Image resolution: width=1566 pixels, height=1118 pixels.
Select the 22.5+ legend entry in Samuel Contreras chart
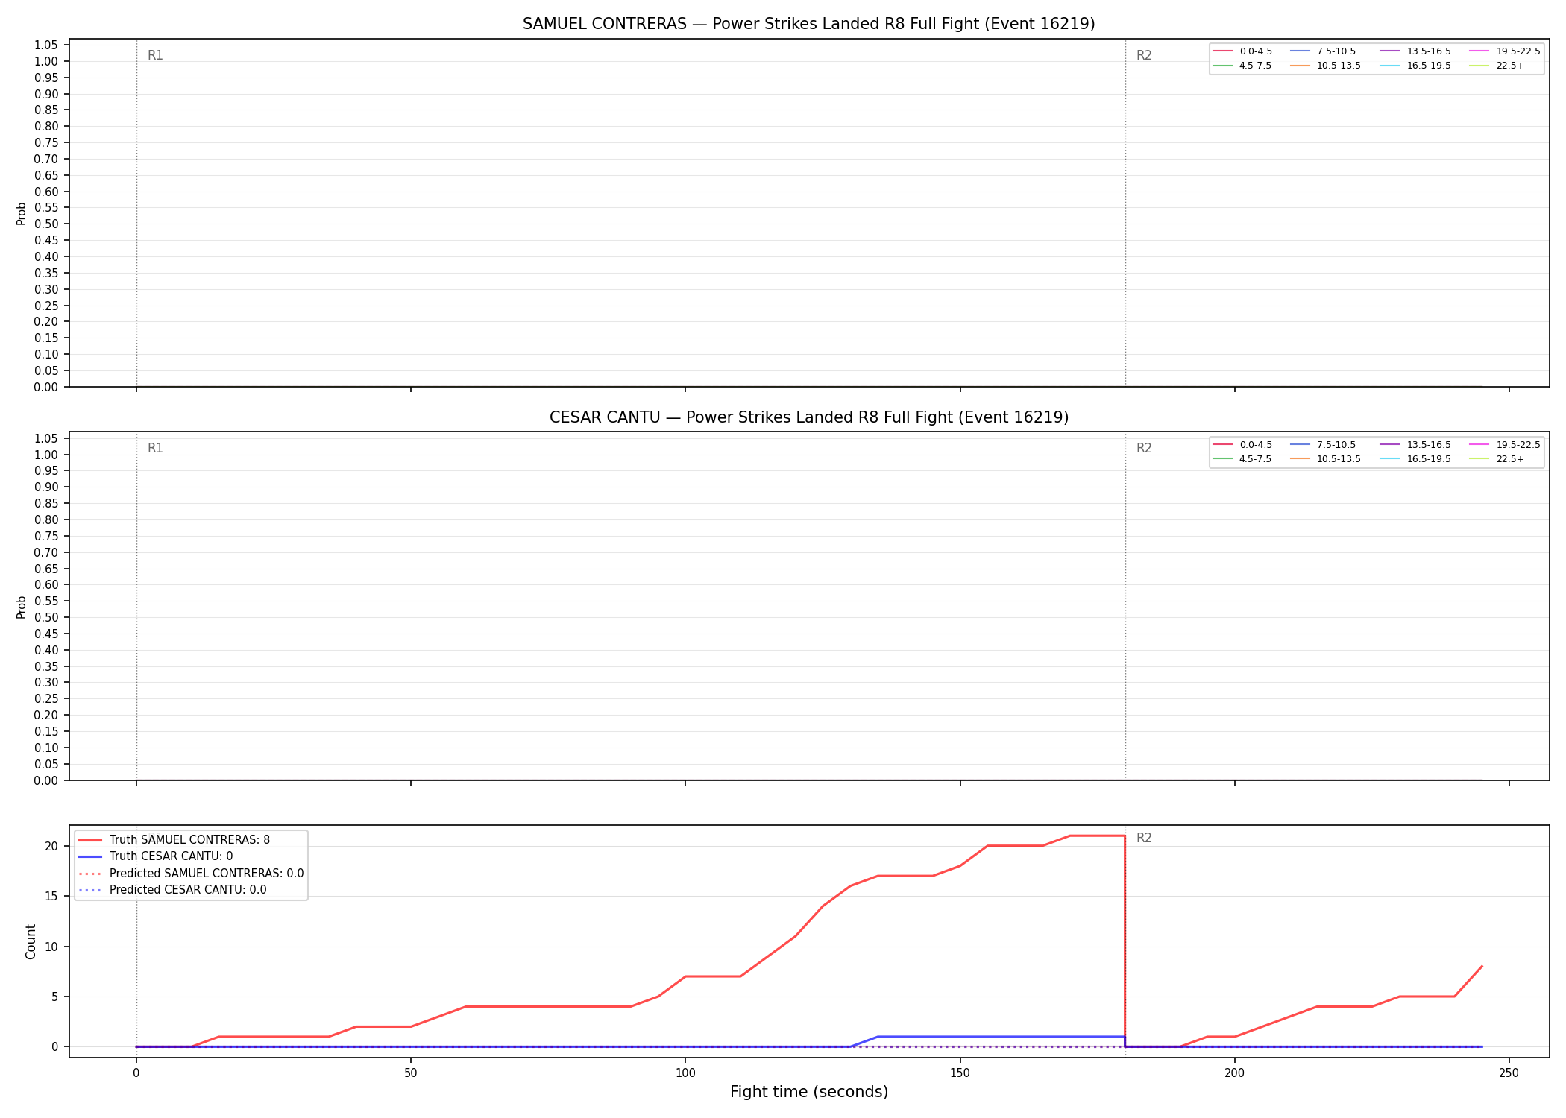[1497, 66]
